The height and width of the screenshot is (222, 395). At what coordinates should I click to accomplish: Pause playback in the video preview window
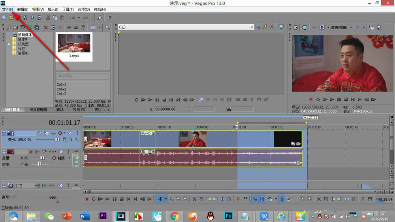(339, 100)
